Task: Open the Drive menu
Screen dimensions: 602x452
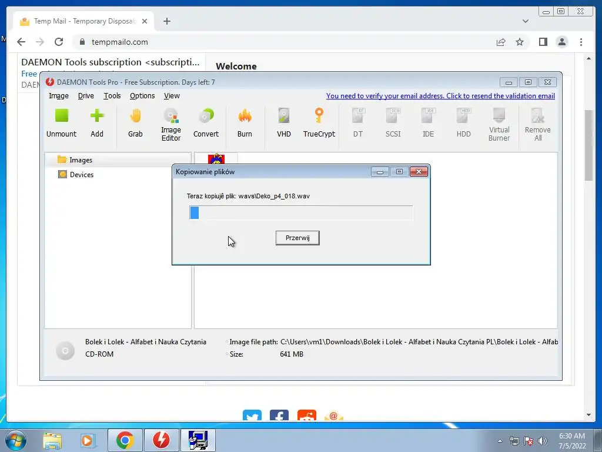Action: pos(86,96)
